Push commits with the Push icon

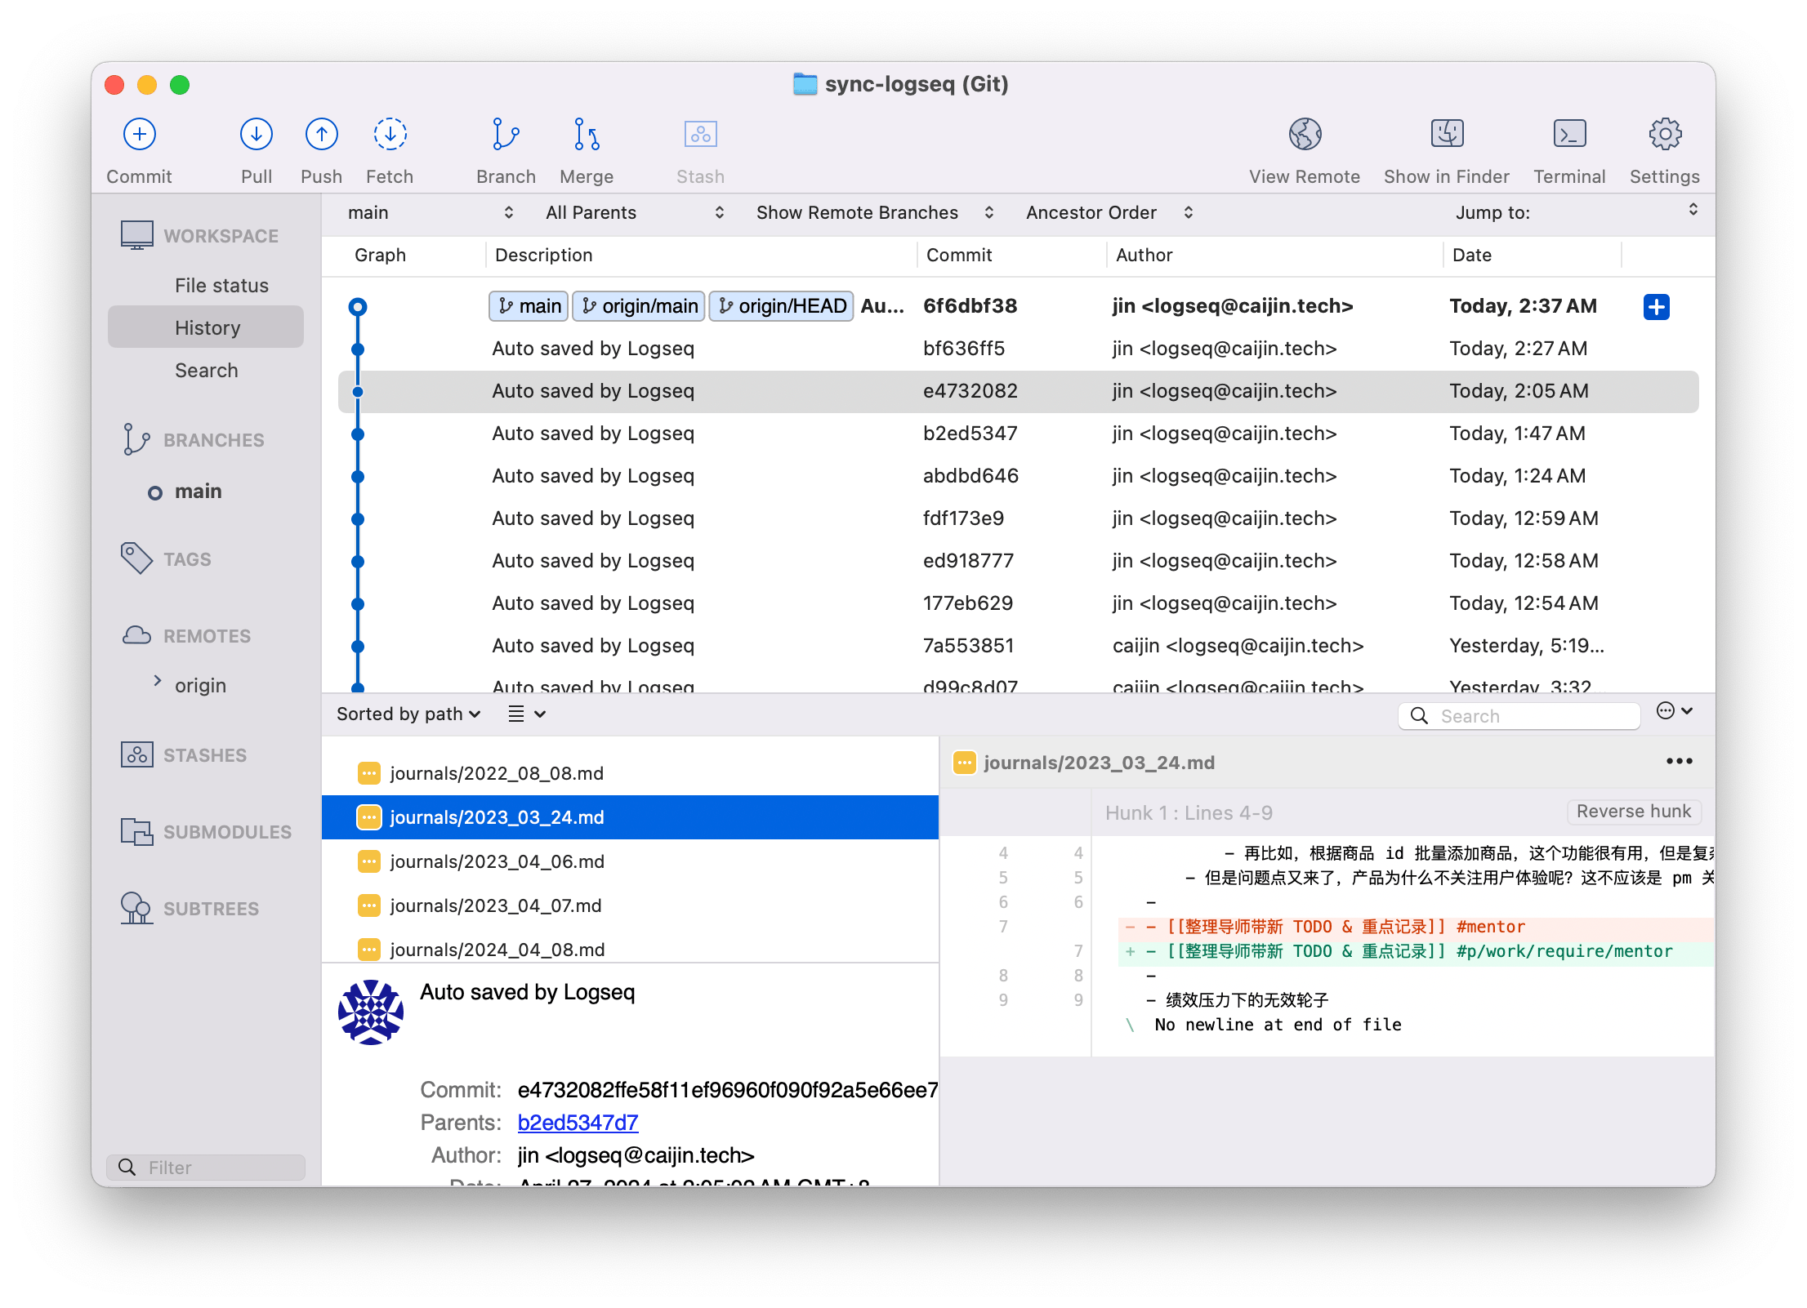[x=321, y=135]
